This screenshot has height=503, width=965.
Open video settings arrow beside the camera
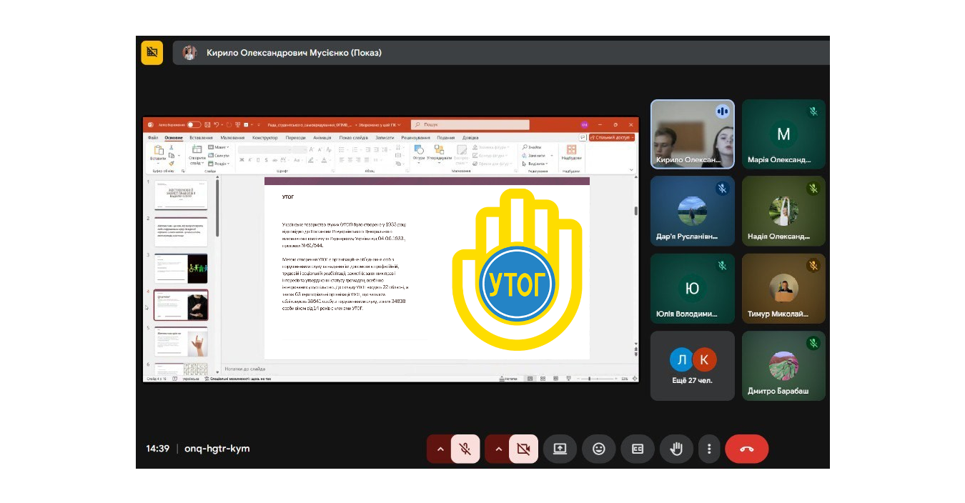tap(498, 449)
